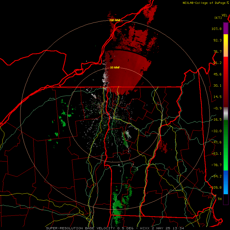
Task: Click the -94.2 legend value
Action: coord(216,176)
